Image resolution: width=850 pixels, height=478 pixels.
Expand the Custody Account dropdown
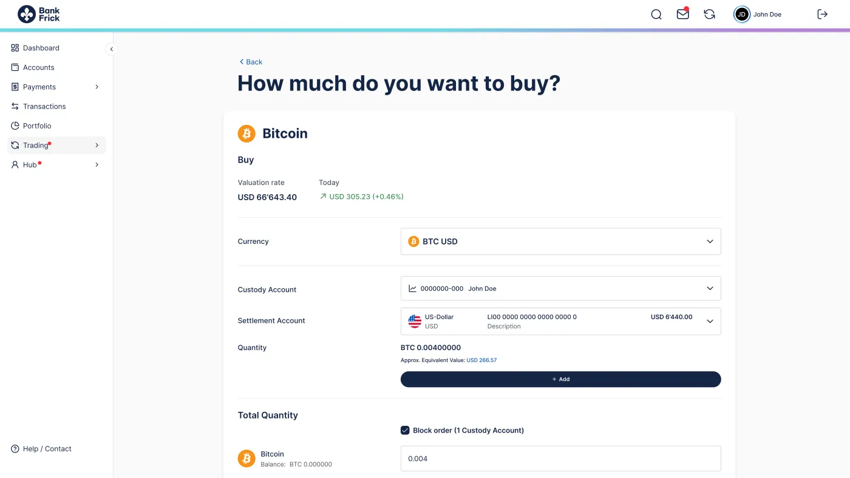click(x=560, y=289)
